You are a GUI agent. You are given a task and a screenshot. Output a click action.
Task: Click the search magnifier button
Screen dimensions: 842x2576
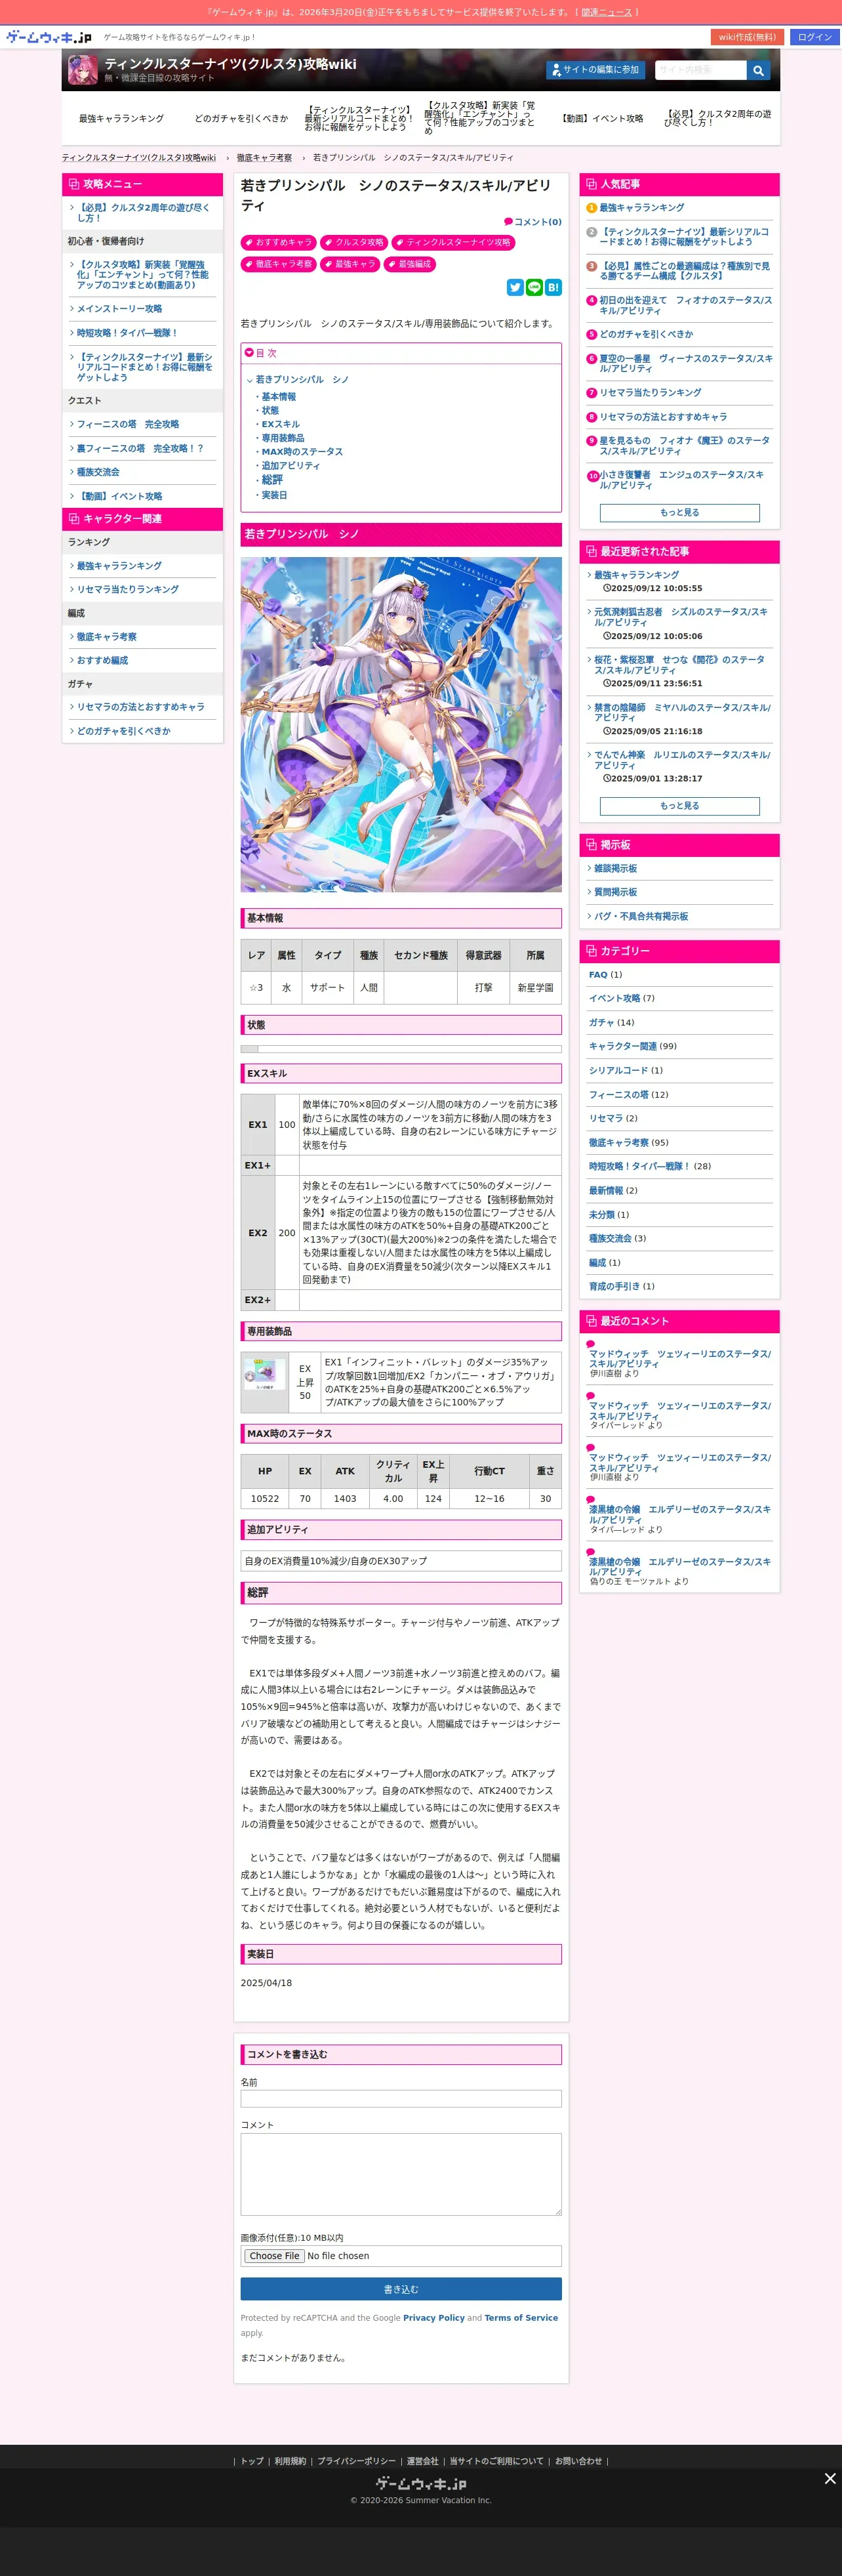pyautogui.click(x=759, y=70)
